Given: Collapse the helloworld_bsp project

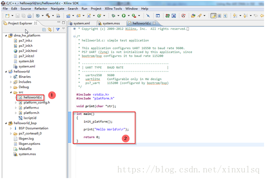Looking at the screenshot, I should tap(6, 123).
